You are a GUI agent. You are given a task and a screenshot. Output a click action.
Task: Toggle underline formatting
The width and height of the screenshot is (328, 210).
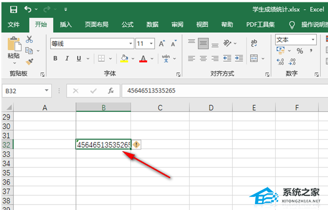(x=79, y=58)
